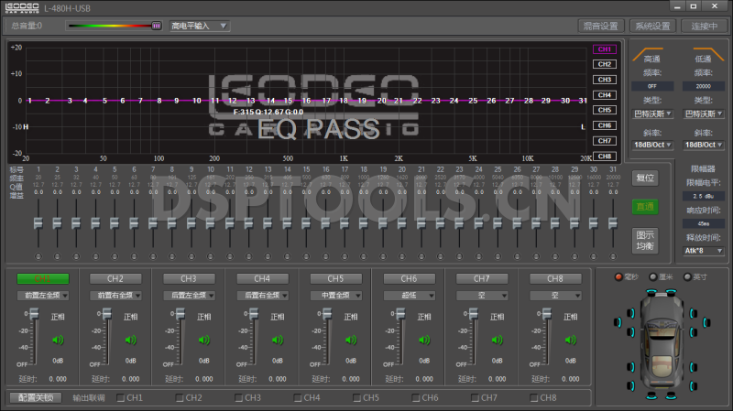The width and height of the screenshot is (733, 411).
Task: Open the Atk*8 release time dropdown
Action: 704,250
